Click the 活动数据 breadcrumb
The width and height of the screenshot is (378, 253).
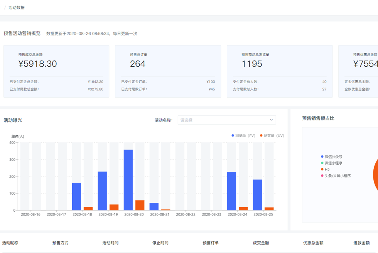16,7
